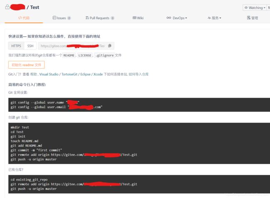Click the 简易的命令行入门教程 heading

pyautogui.click(x=27, y=85)
